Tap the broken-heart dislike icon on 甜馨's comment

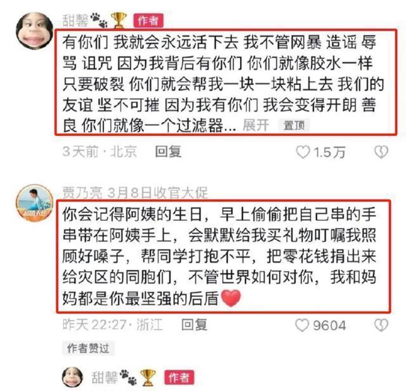point(381,152)
